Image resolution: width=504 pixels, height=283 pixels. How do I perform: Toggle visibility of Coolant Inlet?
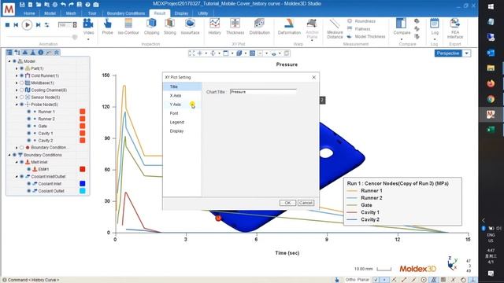[x=29, y=183]
